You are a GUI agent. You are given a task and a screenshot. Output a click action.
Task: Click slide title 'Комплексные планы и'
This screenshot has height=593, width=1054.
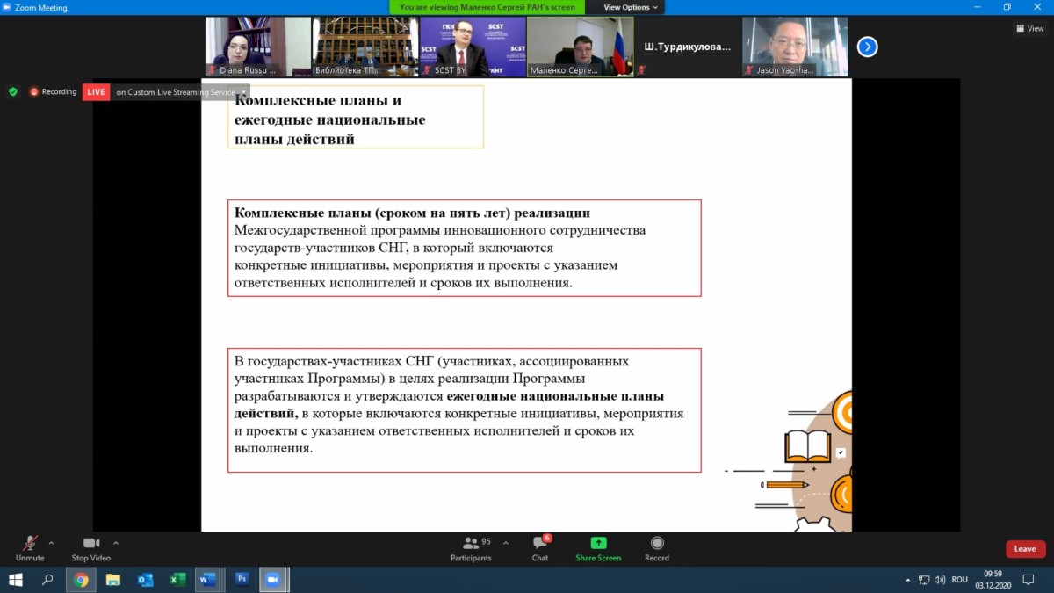click(x=319, y=100)
